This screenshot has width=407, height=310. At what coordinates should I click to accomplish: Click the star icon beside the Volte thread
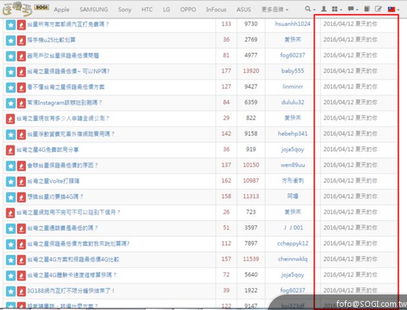tap(11, 181)
